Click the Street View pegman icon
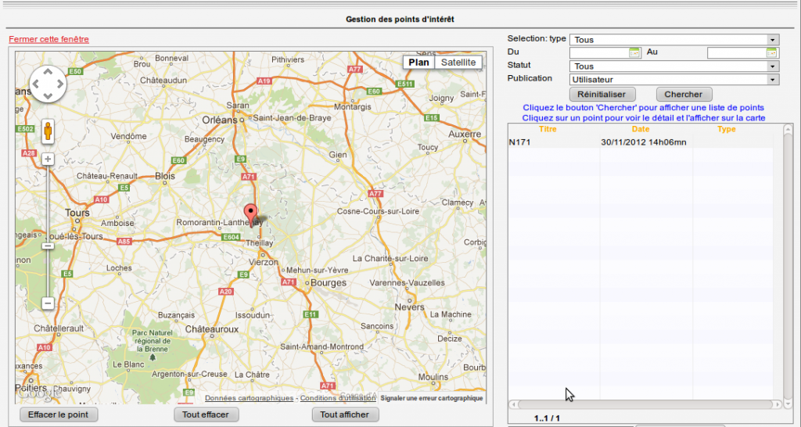801x427 pixels. click(x=48, y=131)
